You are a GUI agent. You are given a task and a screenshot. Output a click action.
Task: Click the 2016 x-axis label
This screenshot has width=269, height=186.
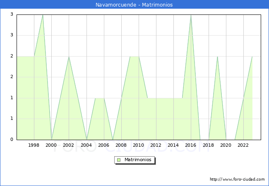pos(191,145)
